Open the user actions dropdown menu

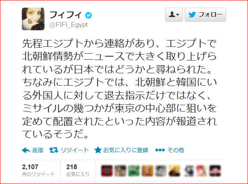click(x=174, y=14)
